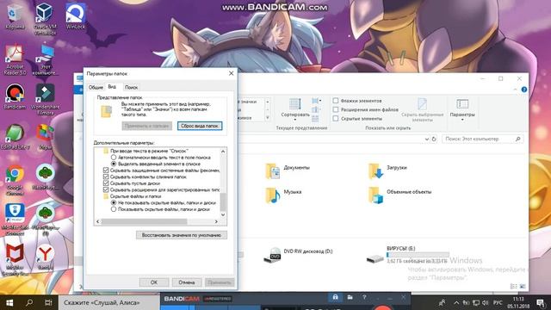Screen dimensions: 551x310
Task: Click the Сортировать ribbon button
Action: coord(295,109)
